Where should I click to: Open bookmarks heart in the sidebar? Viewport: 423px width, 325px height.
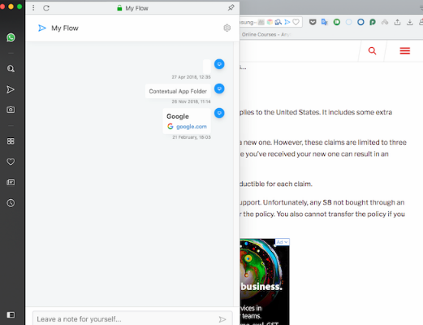coord(11,162)
